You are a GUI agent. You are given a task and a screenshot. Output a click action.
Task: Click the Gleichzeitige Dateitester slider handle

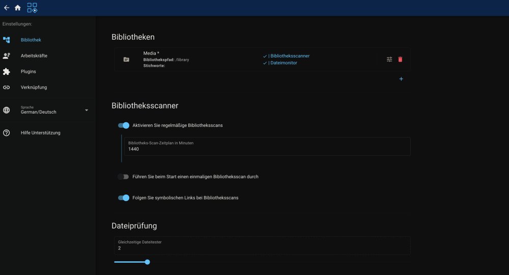click(x=148, y=262)
